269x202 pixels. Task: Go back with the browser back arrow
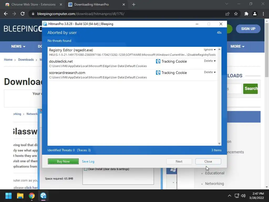pos(6,14)
